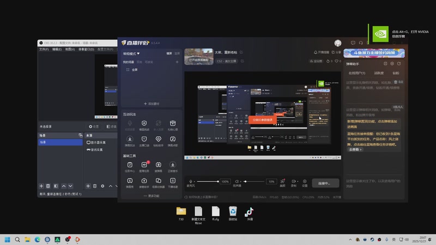This screenshot has width=436, height=245.
Task: Click the rightmost icon in 弹幕助手 header
Action: pyautogui.click(x=399, y=64)
